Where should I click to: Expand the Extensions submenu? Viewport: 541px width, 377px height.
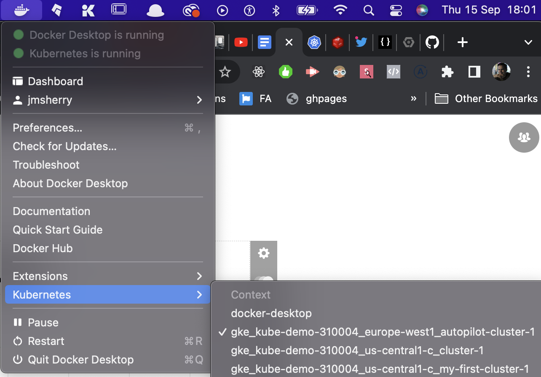click(x=108, y=276)
